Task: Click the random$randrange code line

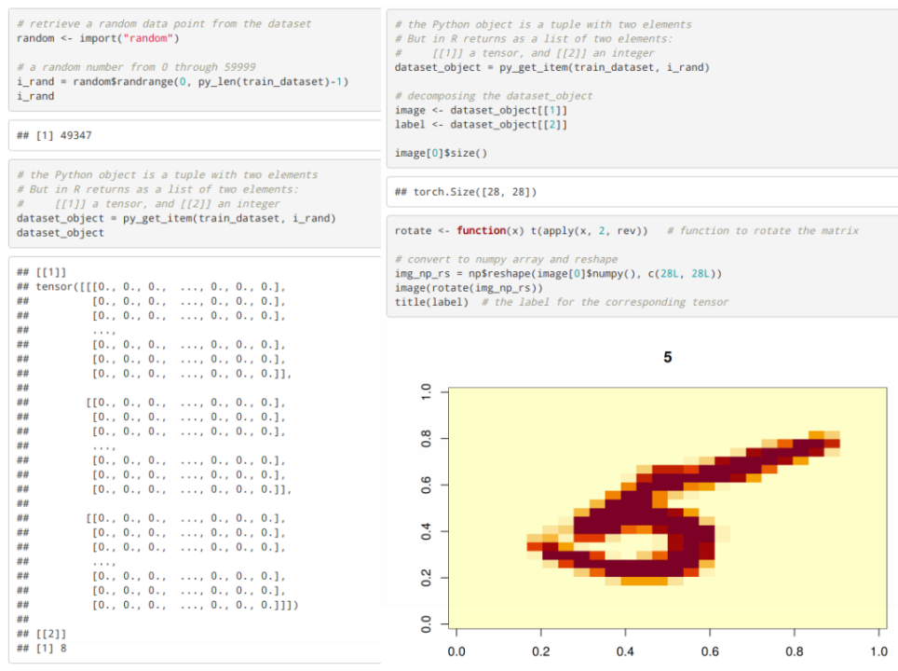Action: click(x=182, y=81)
